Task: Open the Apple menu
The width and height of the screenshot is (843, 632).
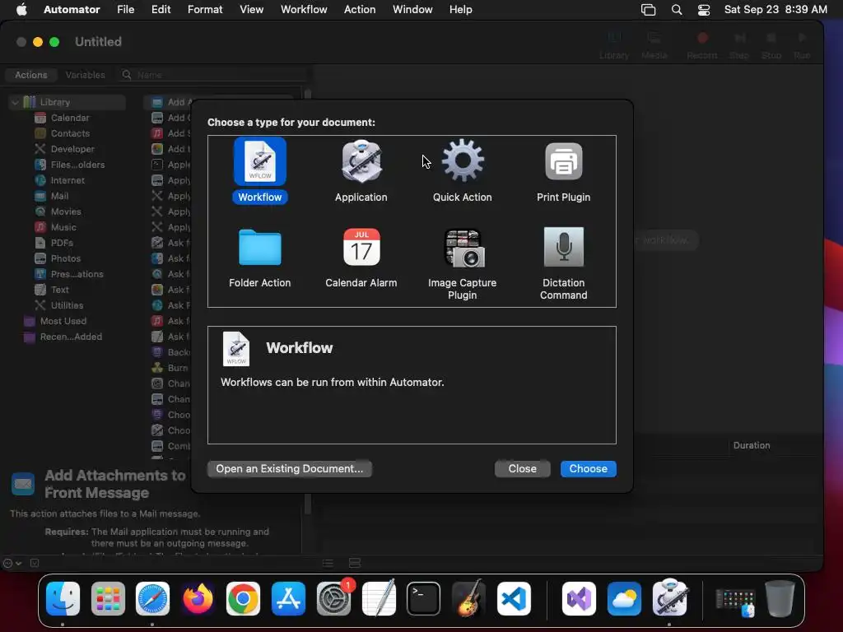Action: [x=21, y=9]
